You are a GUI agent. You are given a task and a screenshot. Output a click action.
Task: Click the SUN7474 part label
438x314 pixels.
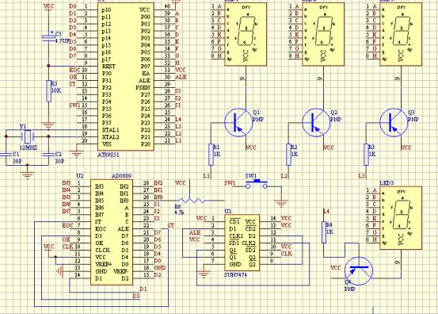click(x=235, y=275)
